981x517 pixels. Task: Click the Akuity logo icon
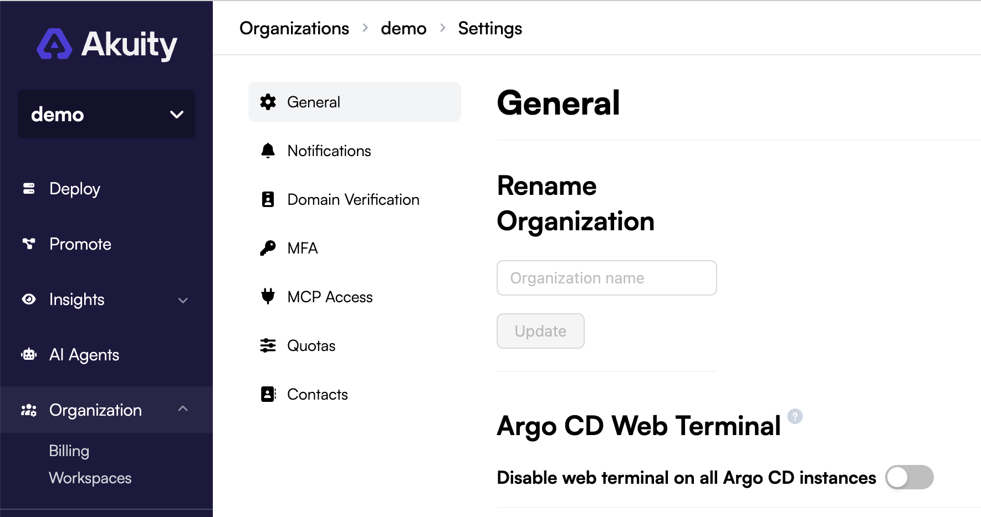(54, 44)
